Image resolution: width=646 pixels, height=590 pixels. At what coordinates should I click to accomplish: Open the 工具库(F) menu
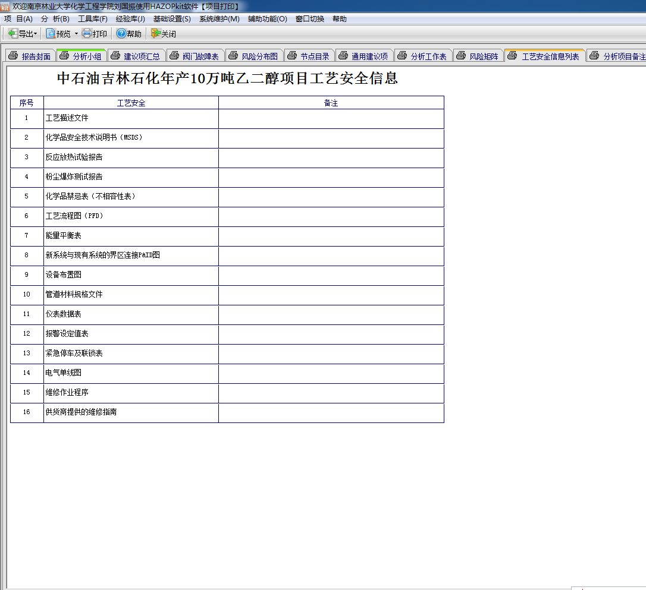point(93,19)
